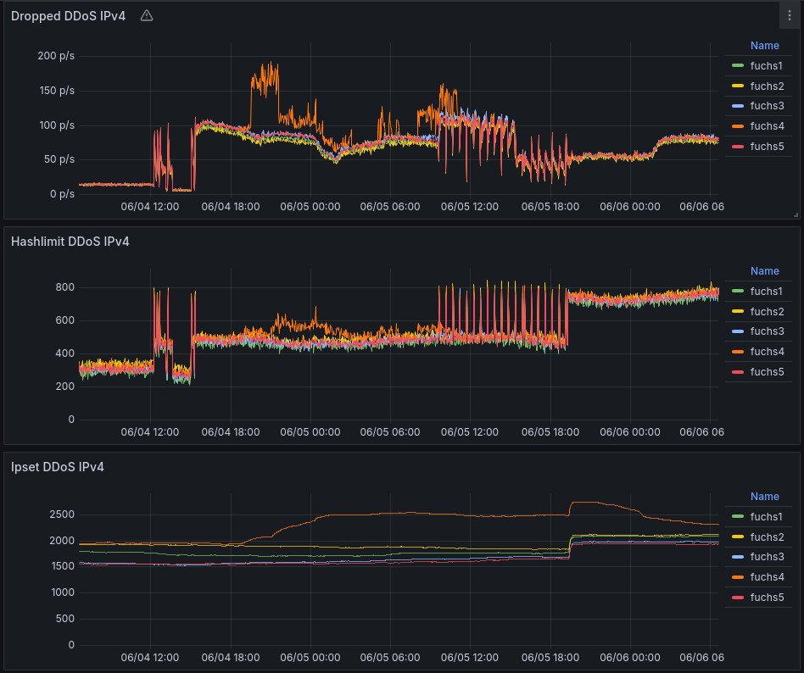
Task: Click fuchs3 blue series icon in Dropped DDoS legend
Action: [x=737, y=106]
